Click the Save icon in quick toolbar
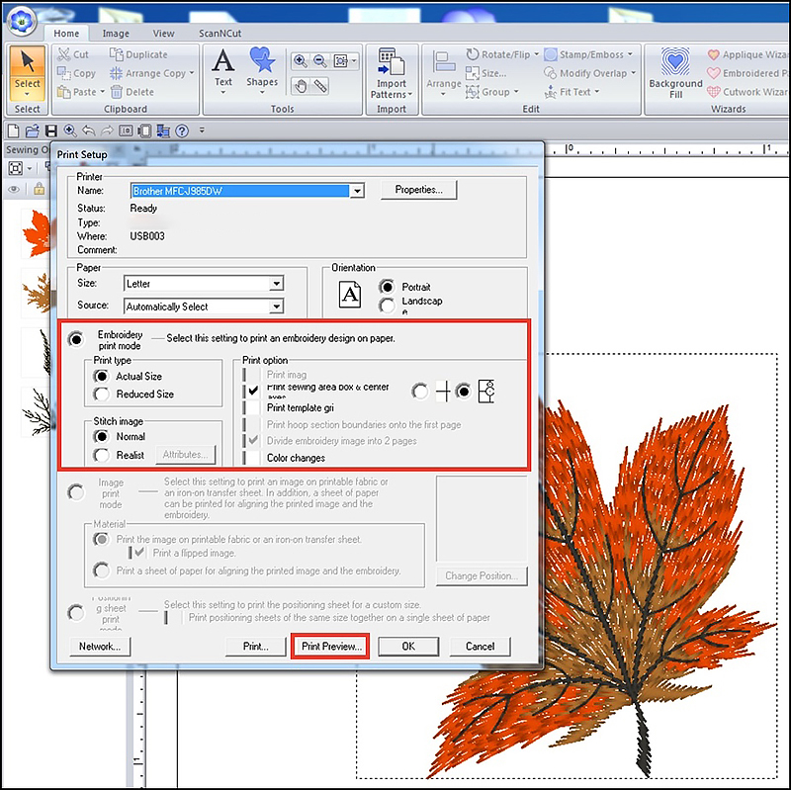Viewport: 791px width, 790px height. (x=50, y=131)
